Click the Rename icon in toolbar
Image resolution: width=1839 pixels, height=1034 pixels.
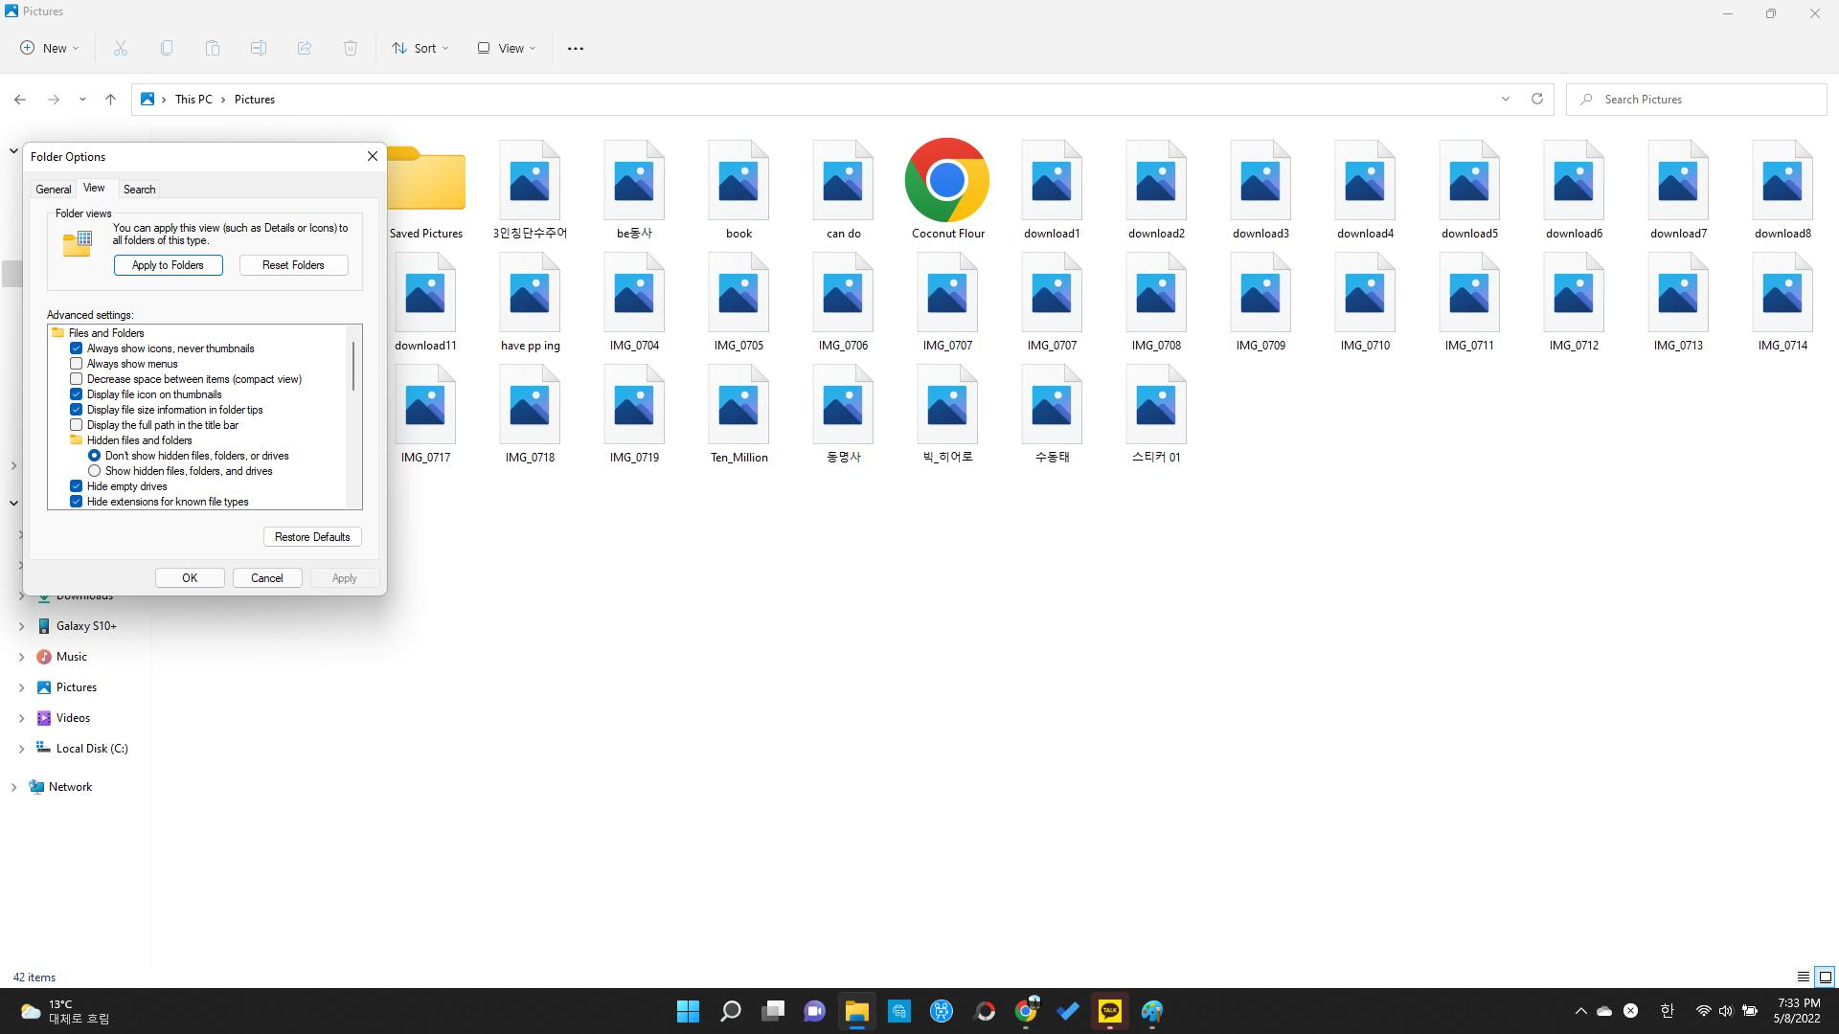[259, 48]
